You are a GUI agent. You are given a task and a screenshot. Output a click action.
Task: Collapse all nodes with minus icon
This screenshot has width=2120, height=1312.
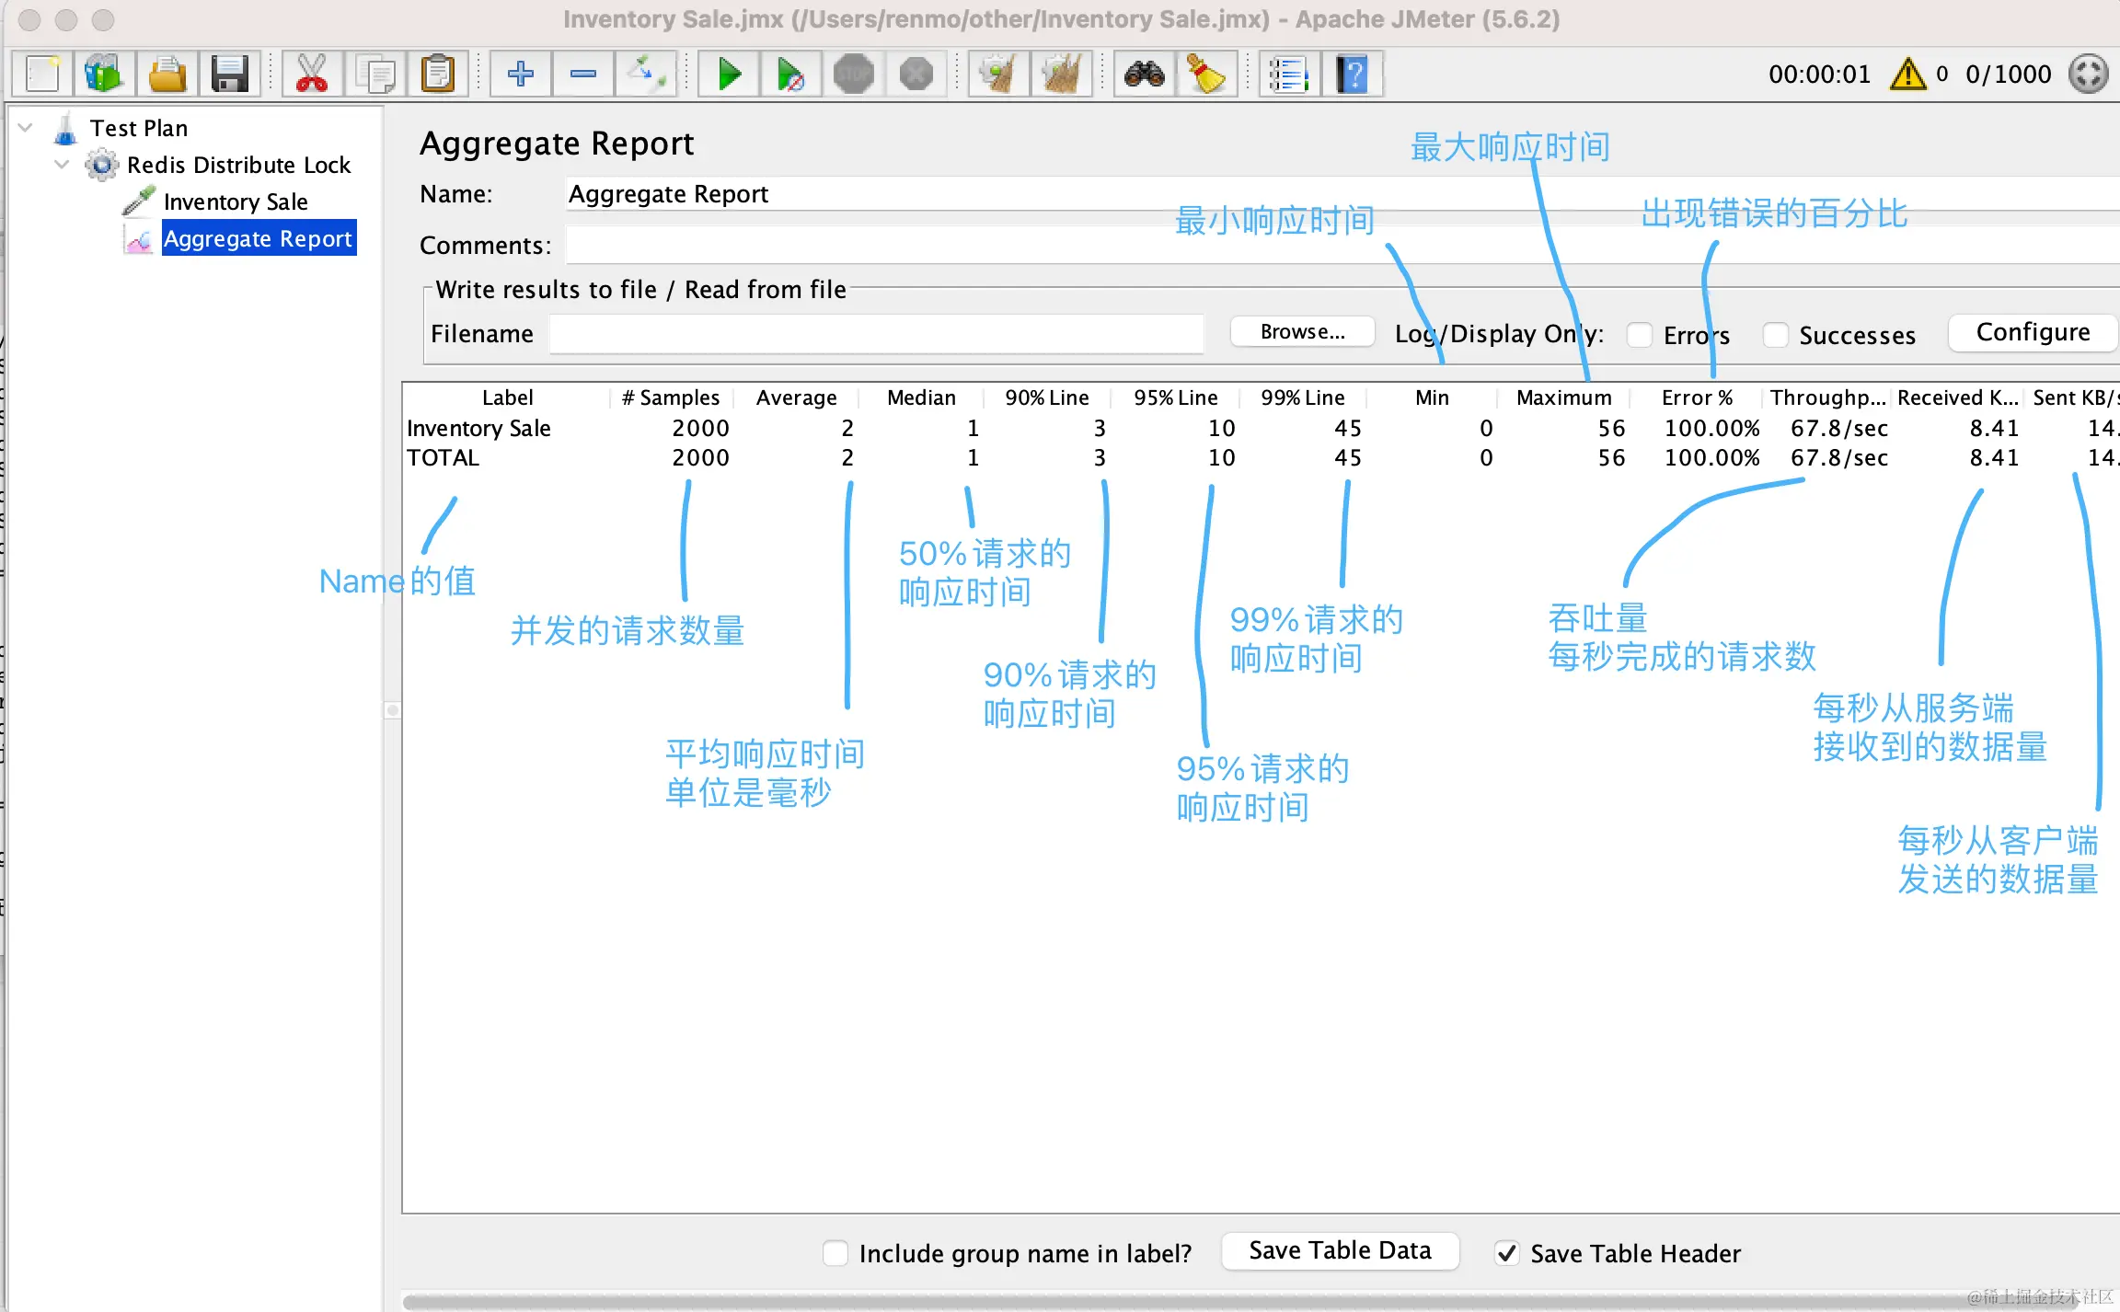(x=583, y=74)
